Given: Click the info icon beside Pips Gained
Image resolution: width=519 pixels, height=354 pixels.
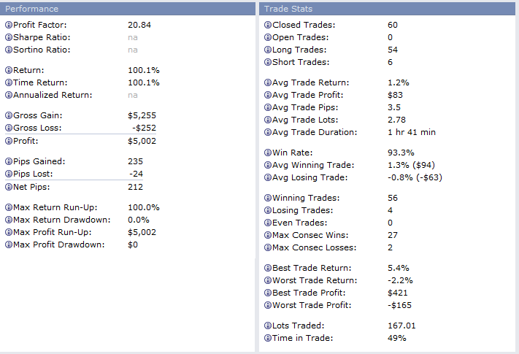Looking at the screenshot, I should [x=9, y=161].
